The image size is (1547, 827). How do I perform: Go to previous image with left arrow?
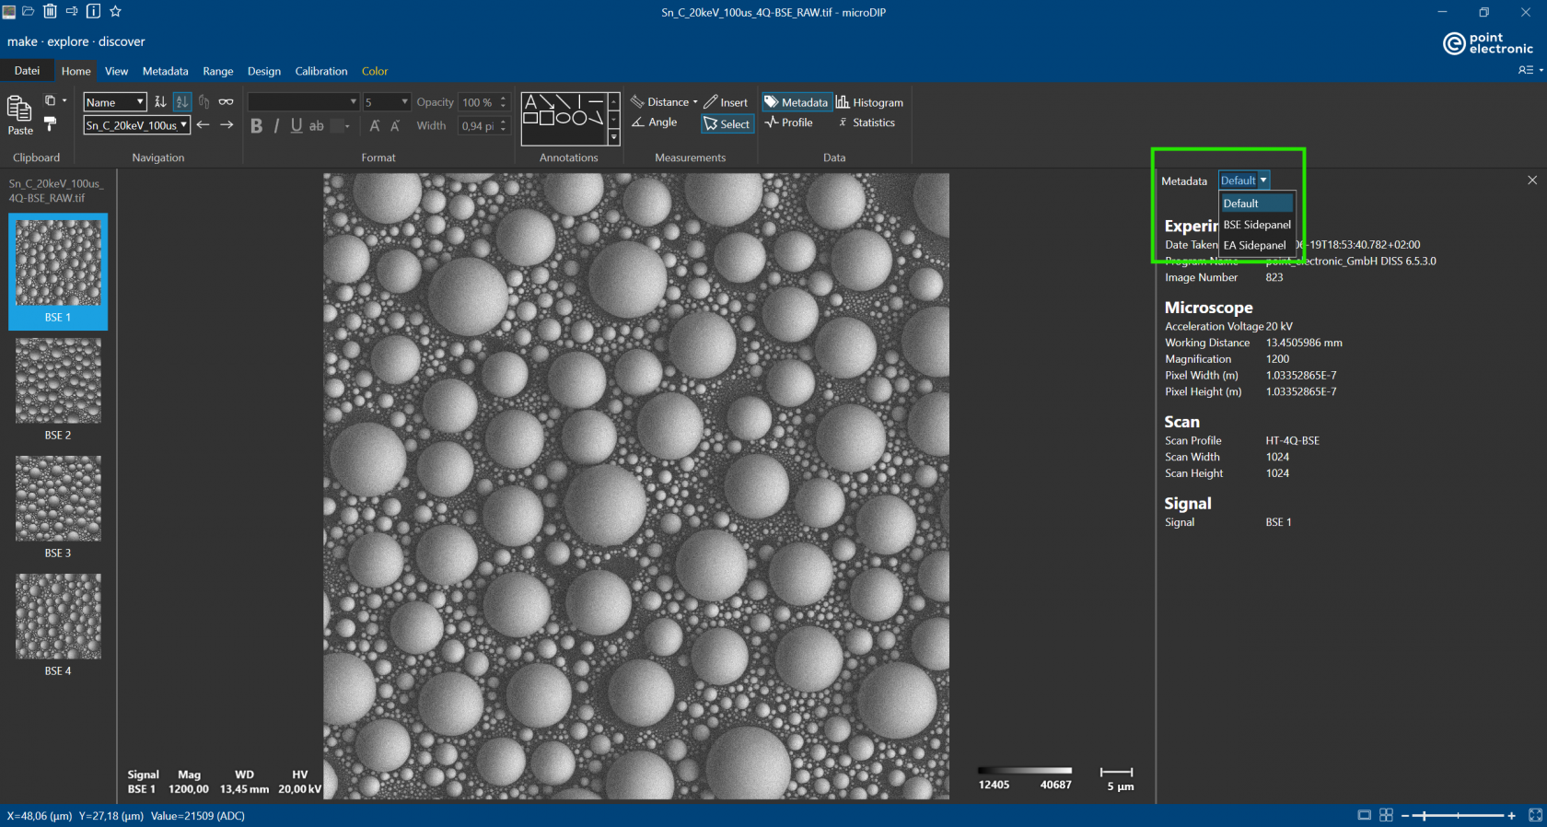click(x=204, y=124)
